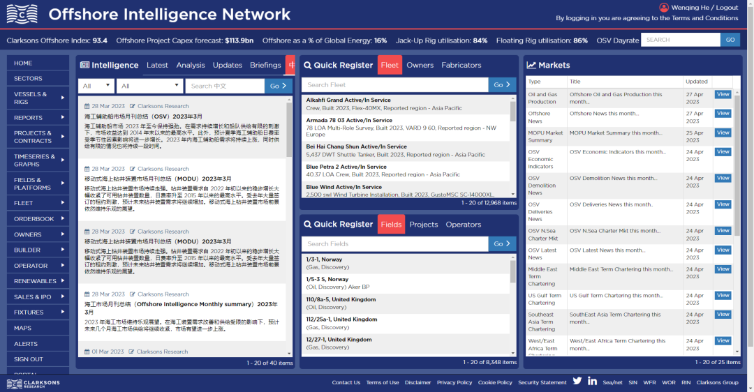Viewport: 754px width, 392px height.
Task: Expand the Vessels & Rigs menu arrow
Action: pos(63,98)
